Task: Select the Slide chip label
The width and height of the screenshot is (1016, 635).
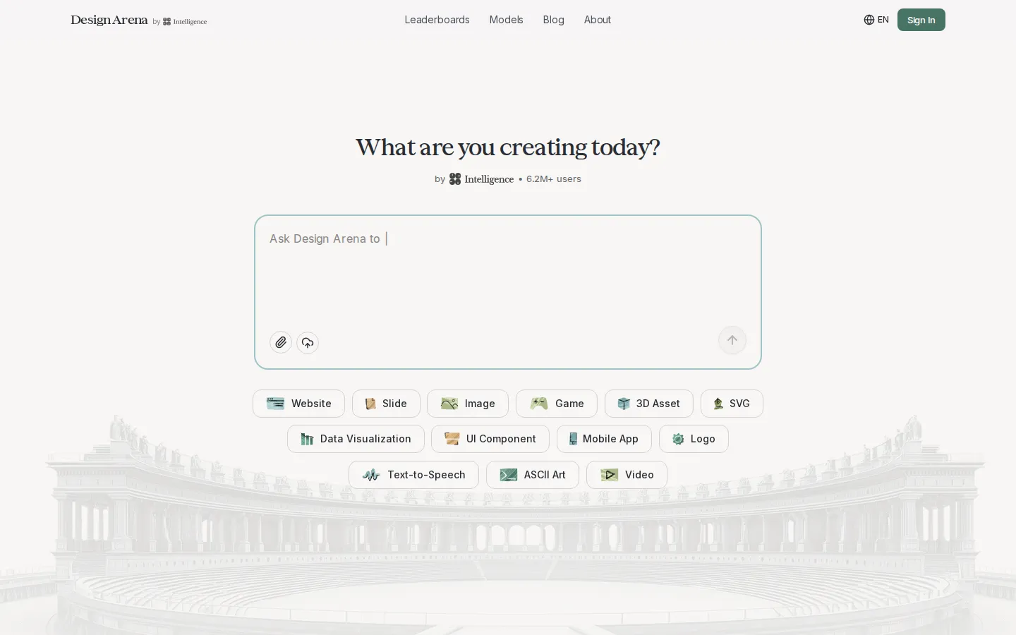Action: 394,404
